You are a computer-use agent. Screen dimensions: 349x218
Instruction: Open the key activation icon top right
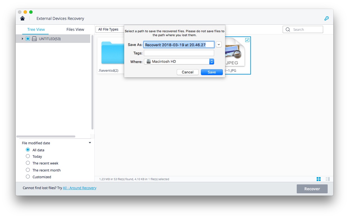pos(327,18)
